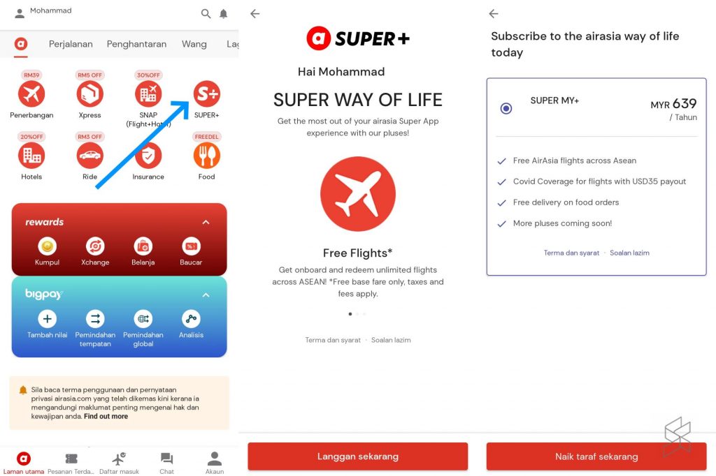This screenshot has height=476, width=716.
Task: Open the Find out more link
Action: [106, 416]
